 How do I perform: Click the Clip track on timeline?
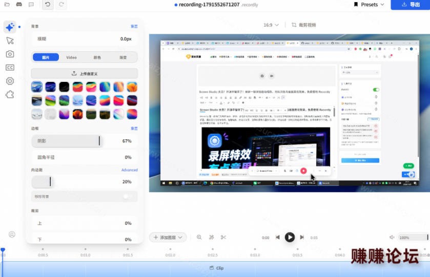click(x=216, y=269)
